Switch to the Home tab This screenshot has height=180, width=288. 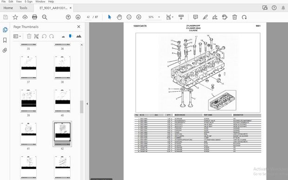click(8, 8)
